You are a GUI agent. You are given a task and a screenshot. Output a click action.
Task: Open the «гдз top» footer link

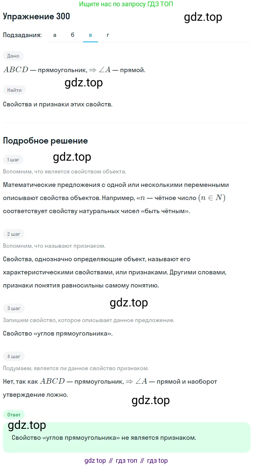pyautogui.click(x=158, y=461)
